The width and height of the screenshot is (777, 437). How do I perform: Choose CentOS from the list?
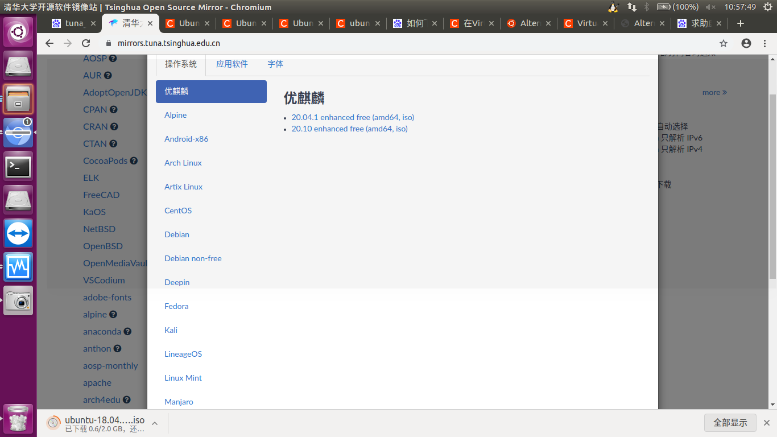(211, 211)
